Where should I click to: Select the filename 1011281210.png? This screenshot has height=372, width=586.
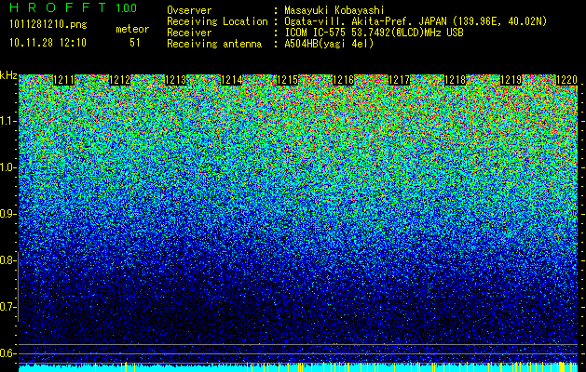[x=48, y=25]
